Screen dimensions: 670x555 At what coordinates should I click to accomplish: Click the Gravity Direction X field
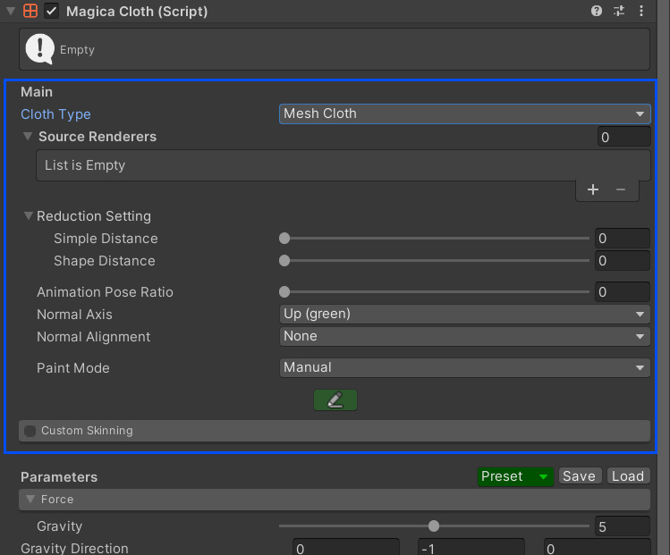click(x=345, y=547)
